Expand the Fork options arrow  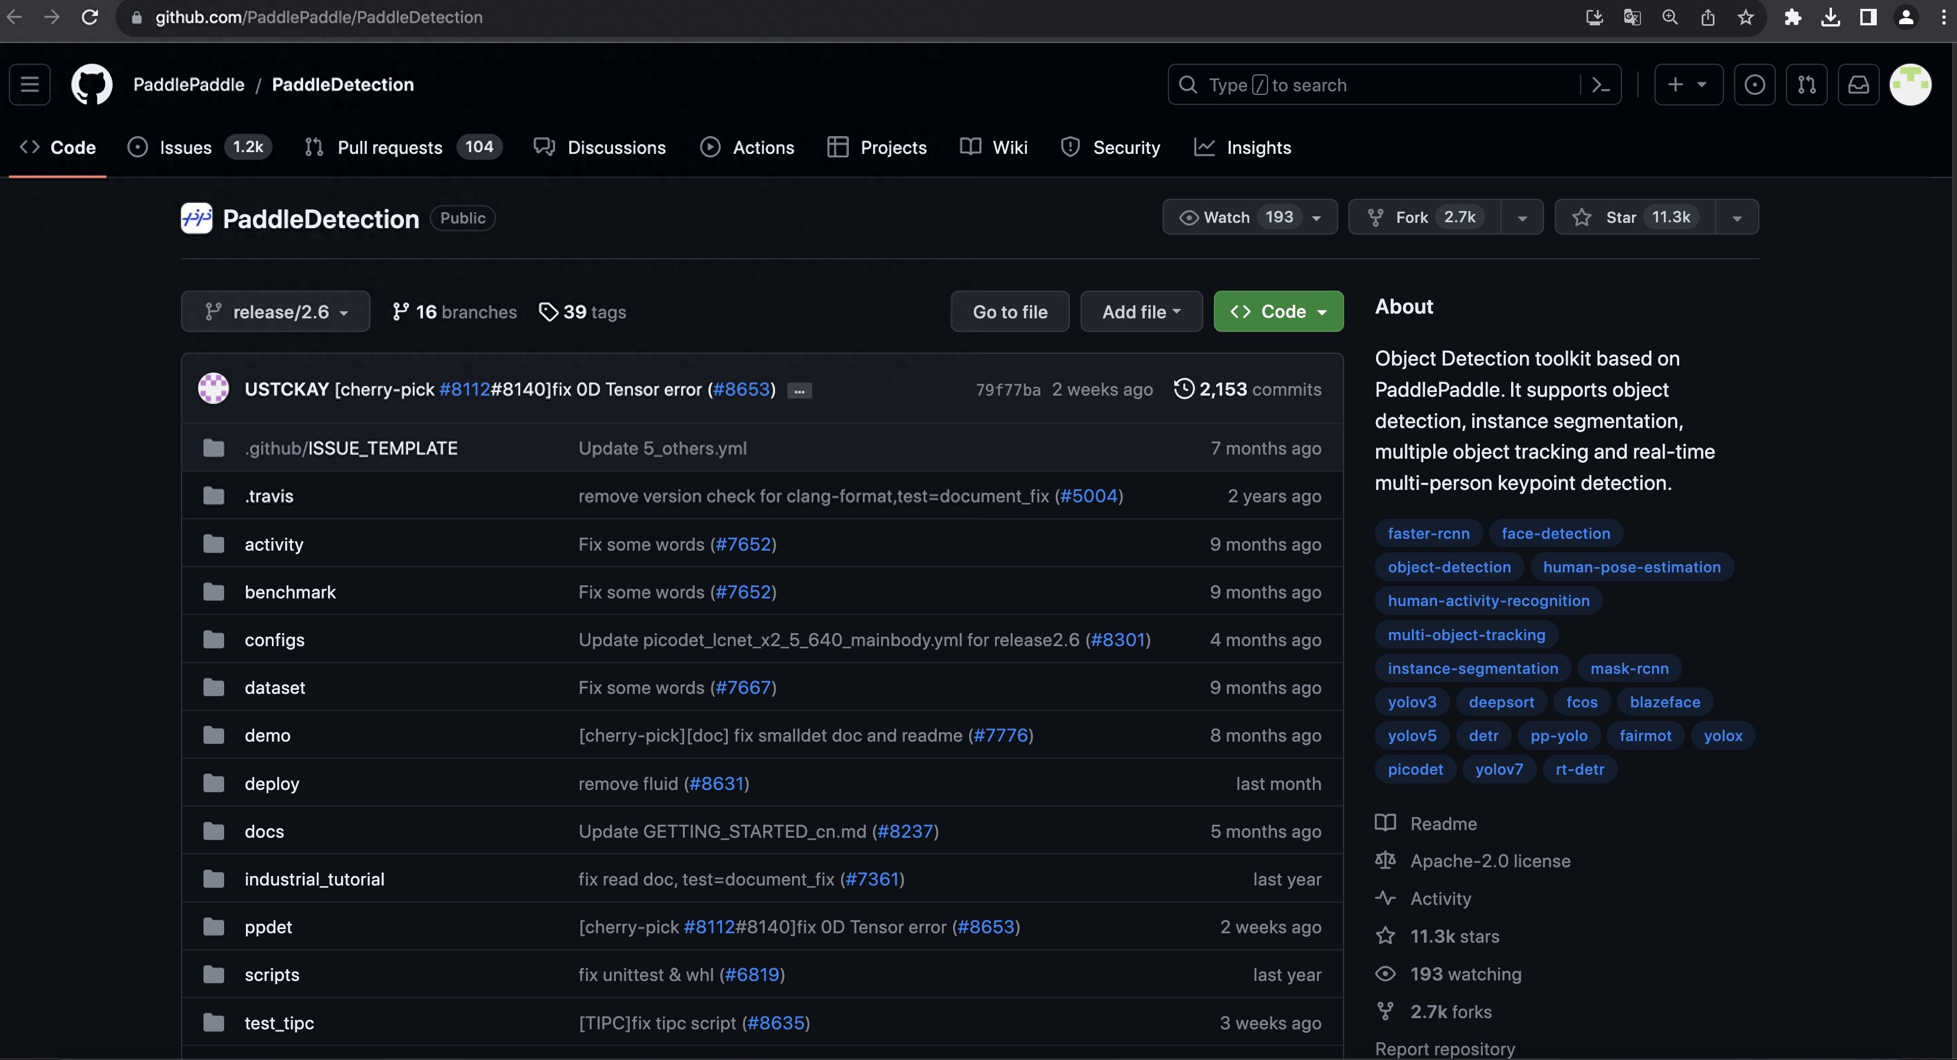point(1522,218)
